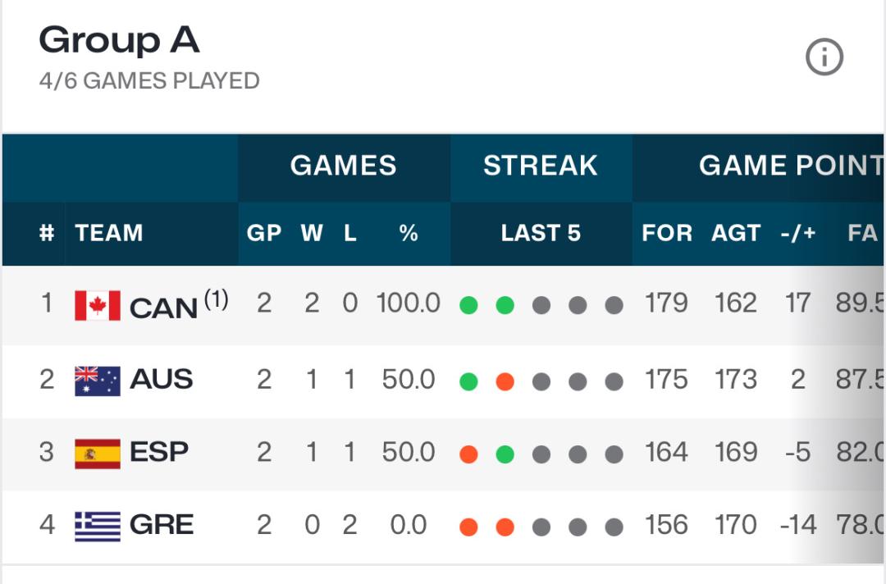Select Spain's green win dot
The image size is (886, 584).
[x=505, y=454]
